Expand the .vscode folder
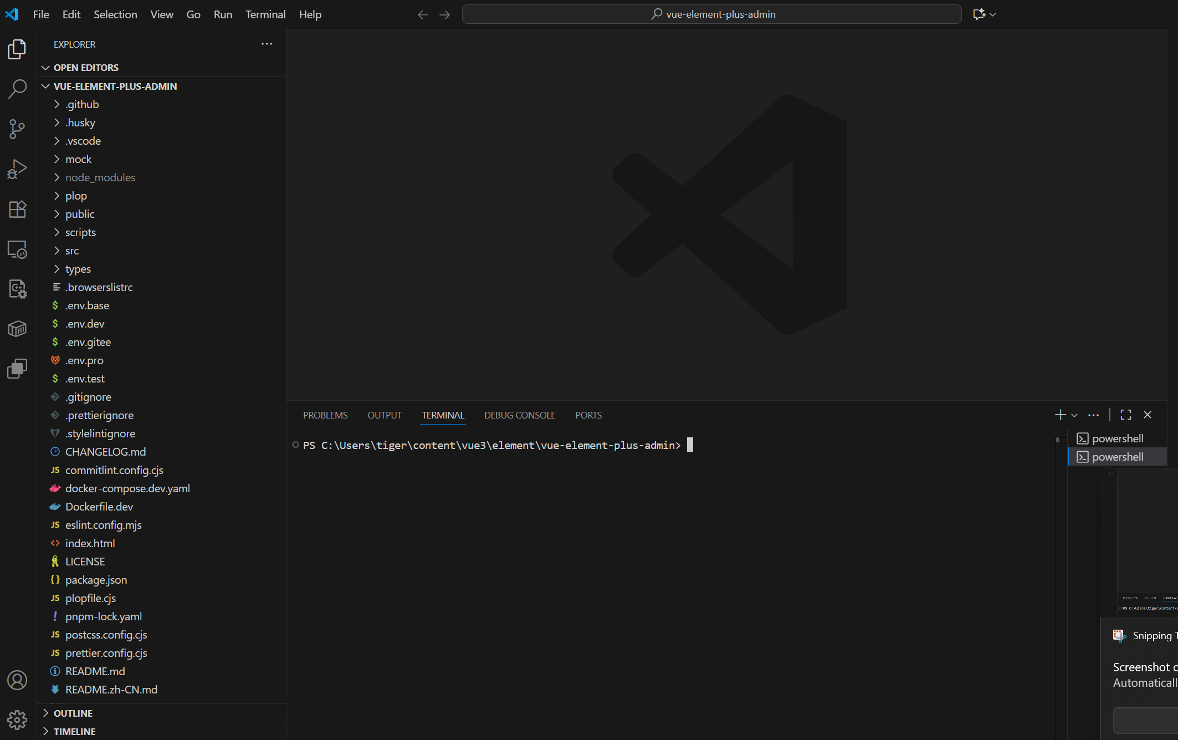Image resolution: width=1178 pixels, height=740 pixels. click(161, 141)
